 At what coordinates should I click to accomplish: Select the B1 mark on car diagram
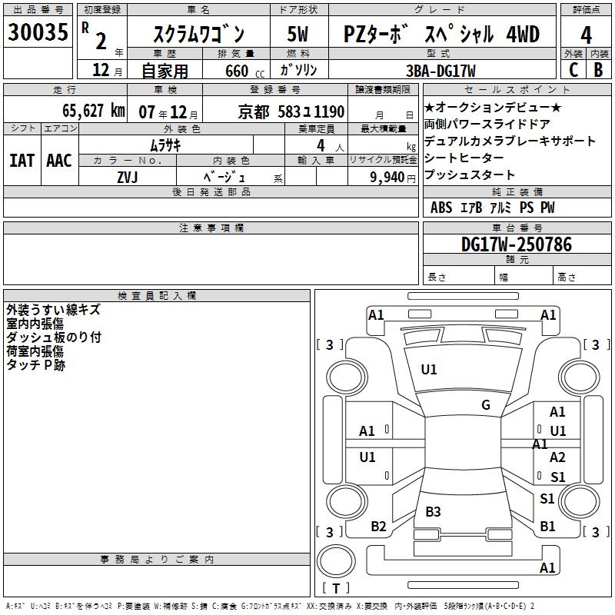[547, 526]
